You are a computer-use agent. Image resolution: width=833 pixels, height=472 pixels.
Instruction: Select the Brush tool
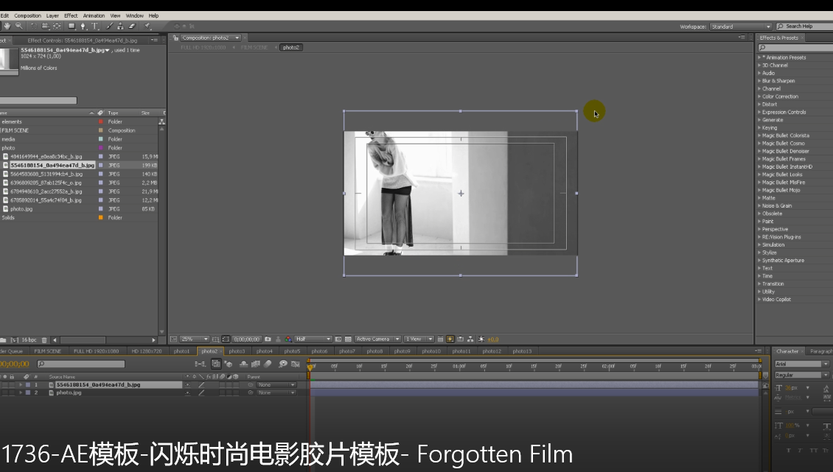pyautogui.click(x=109, y=26)
